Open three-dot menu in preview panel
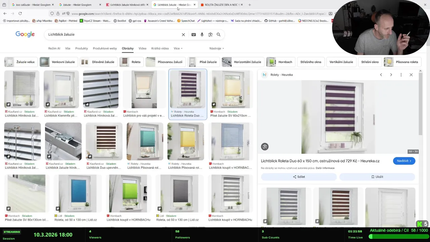Image resolution: width=430 pixels, height=242 pixels. click(x=401, y=75)
